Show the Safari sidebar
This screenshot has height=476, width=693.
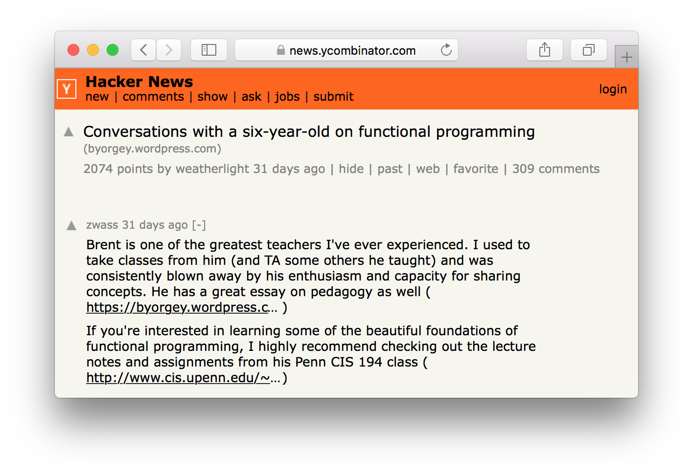tap(209, 50)
